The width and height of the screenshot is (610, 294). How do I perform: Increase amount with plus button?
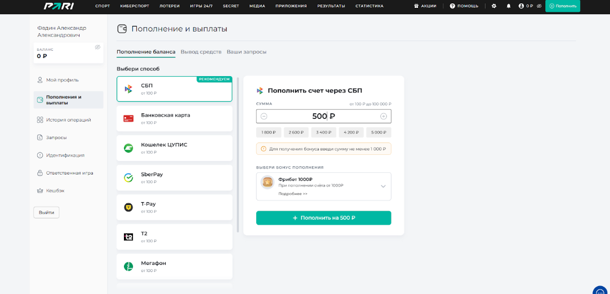[384, 116]
